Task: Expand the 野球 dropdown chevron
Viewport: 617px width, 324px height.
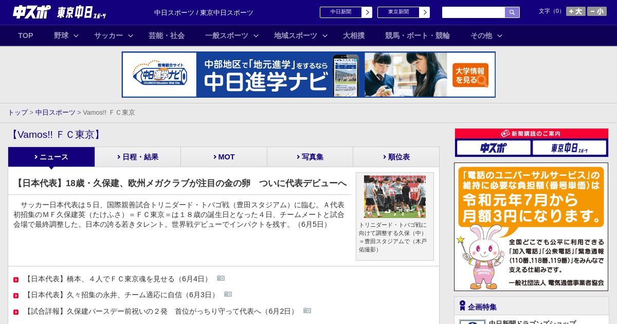Action: (76, 35)
